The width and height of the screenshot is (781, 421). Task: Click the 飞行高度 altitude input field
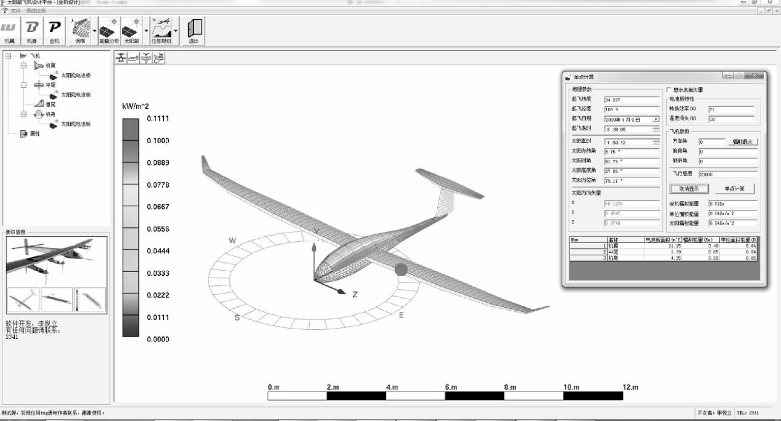click(728, 174)
